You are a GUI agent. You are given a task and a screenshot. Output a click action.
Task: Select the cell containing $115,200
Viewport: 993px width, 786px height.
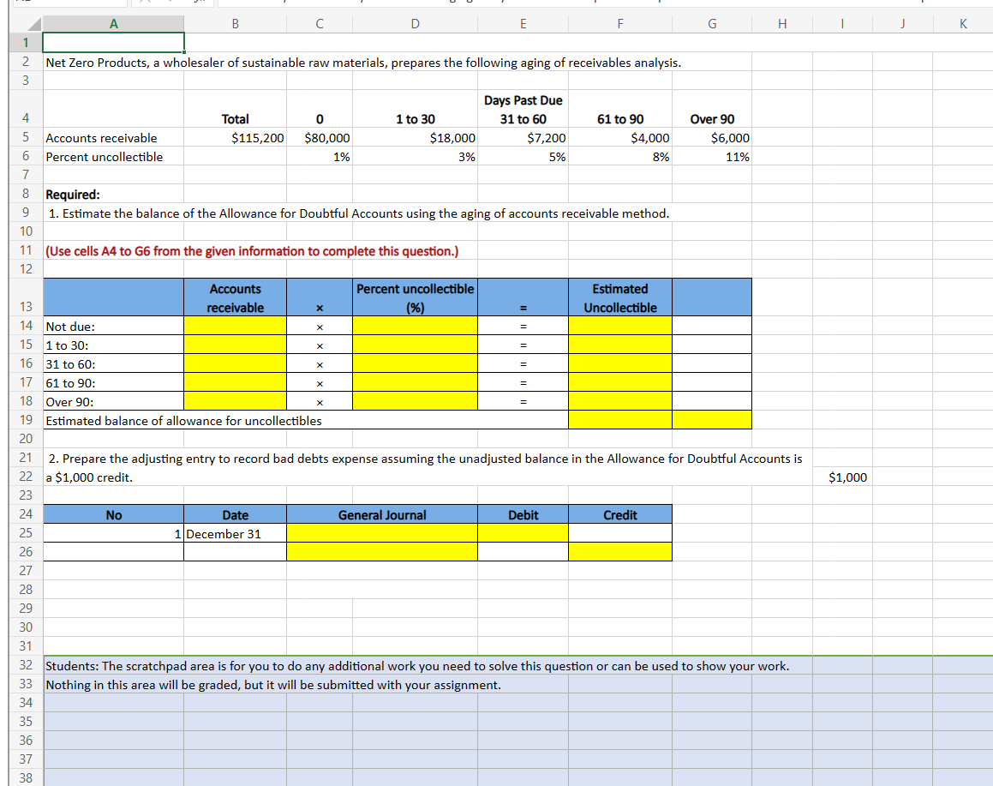pyautogui.click(x=235, y=137)
